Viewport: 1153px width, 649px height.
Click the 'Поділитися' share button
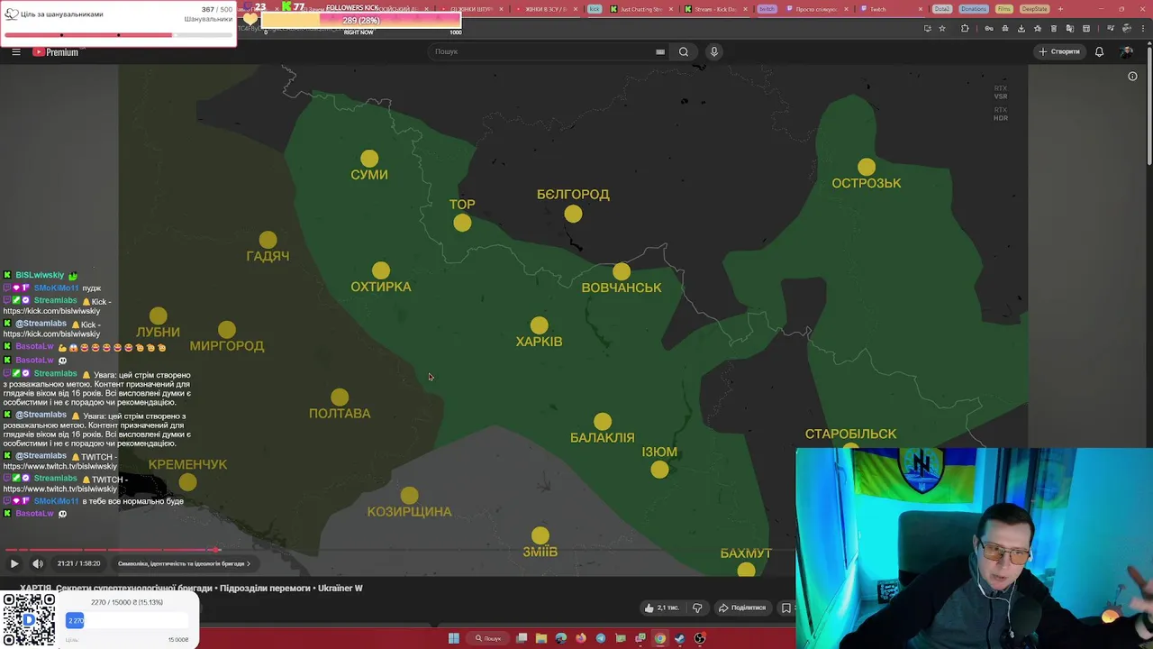tap(741, 608)
